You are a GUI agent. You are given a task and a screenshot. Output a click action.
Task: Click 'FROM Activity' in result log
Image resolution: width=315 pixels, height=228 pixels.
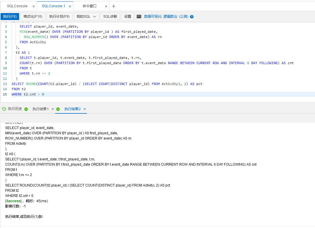pyautogui.click(x=16, y=143)
